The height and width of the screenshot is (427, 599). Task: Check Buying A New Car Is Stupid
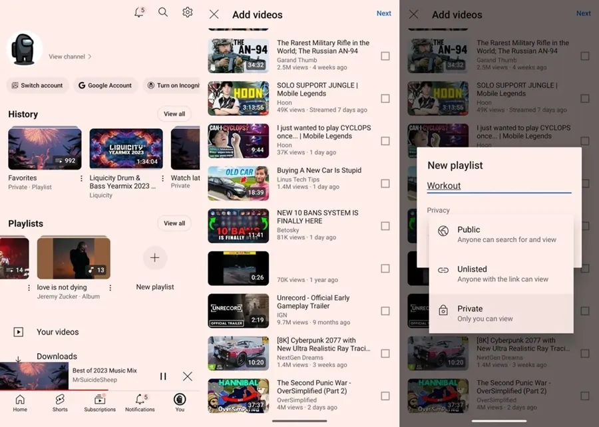click(385, 184)
